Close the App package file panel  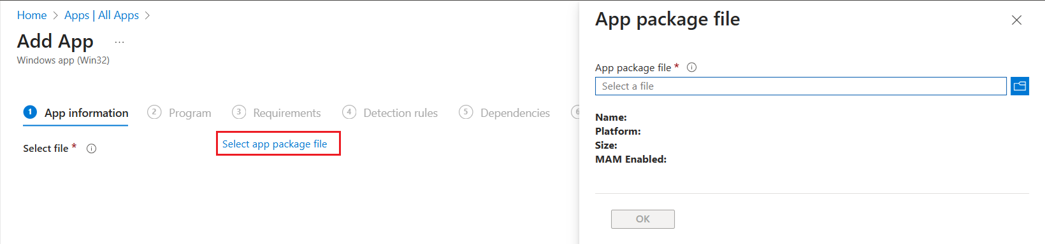pyautogui.click(x=1016, y=20)
